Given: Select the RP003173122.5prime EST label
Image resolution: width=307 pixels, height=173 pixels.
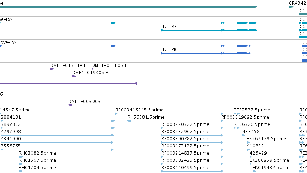Looking at the screenshot, I should (185, 146).
